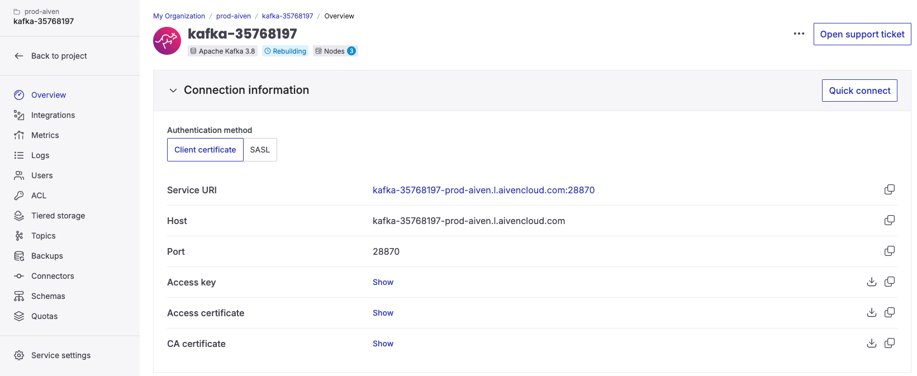The image size is (917, 376).
Task: Open the Logs list icon
Action: coord(19,155)
